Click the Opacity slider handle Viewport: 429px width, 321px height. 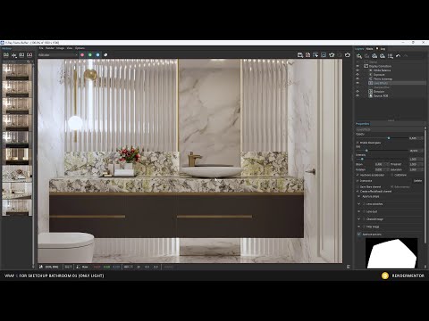(389, 138)
